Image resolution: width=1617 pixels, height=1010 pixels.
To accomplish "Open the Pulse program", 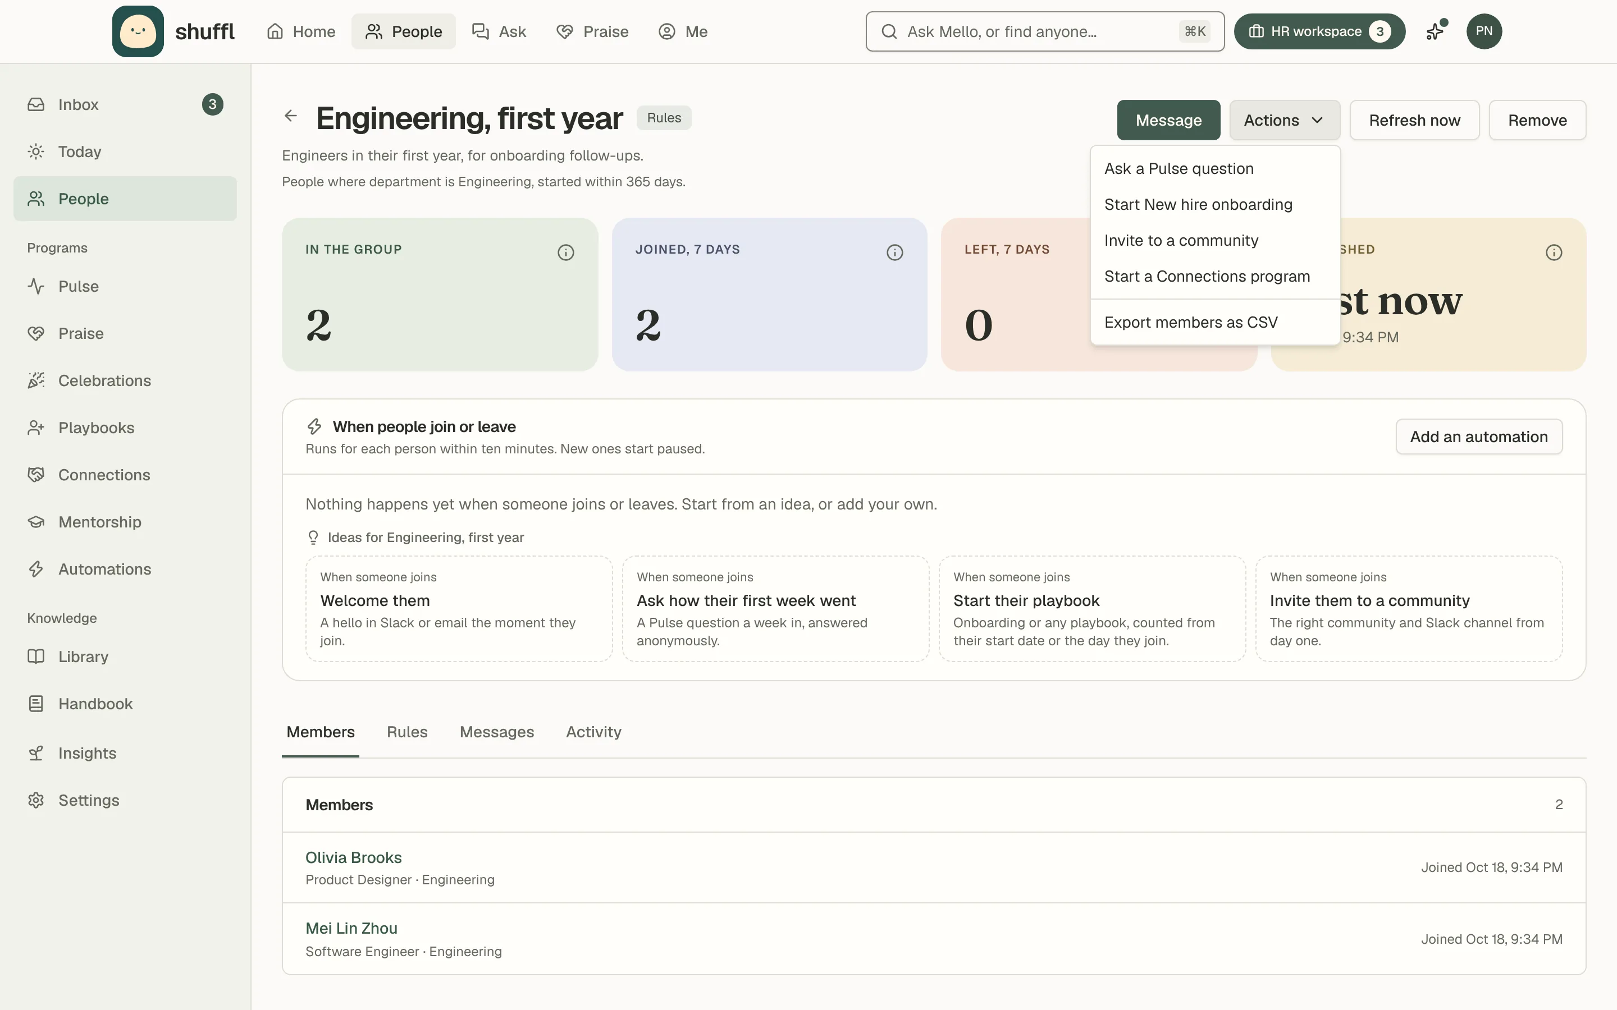I will pyautogui.click(x=125, y=287).
